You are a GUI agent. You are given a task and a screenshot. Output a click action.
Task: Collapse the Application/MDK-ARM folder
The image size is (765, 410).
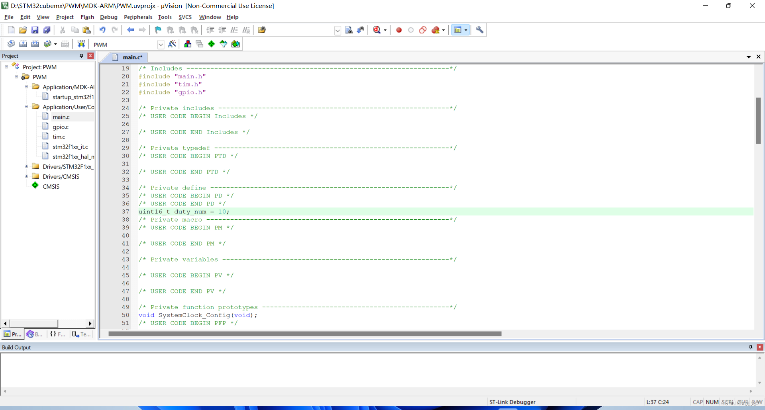pos(26,87)
